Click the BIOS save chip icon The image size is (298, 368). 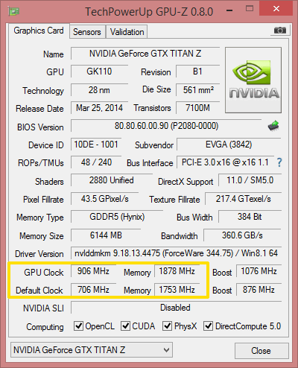click(273, 126)
